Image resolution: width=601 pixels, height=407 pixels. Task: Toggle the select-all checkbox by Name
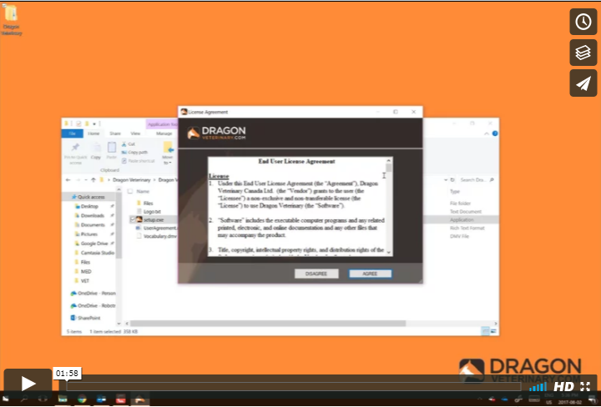tap(130, 191)
